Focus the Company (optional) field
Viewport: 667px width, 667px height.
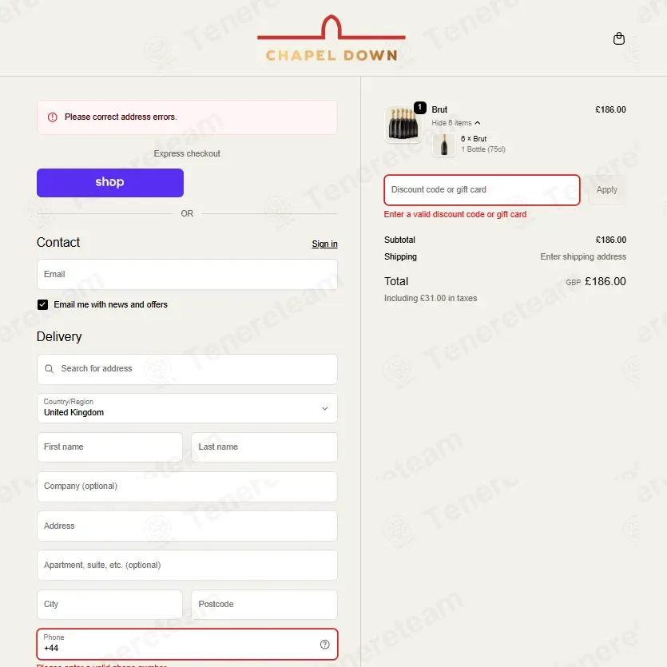coord(187,486)
